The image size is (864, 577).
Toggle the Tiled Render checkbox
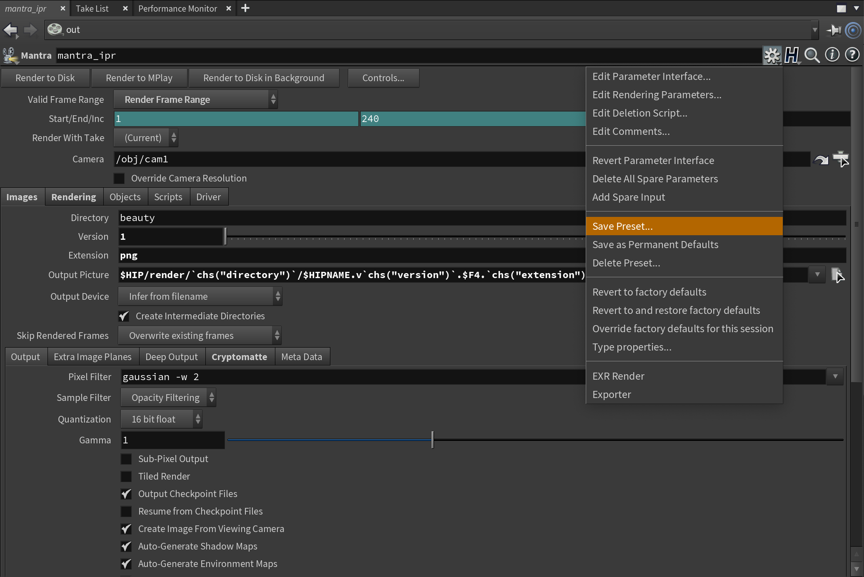coord(126,476)
